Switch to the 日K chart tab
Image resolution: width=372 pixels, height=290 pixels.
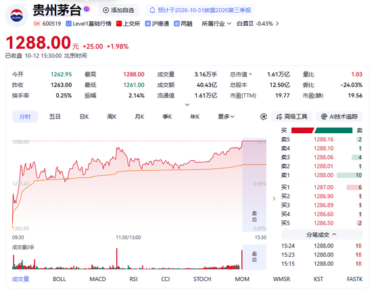(x=84, y=117)
